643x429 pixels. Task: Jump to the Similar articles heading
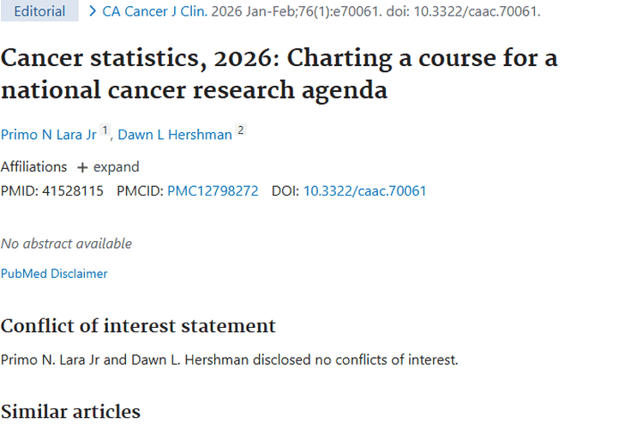point(70,412)
